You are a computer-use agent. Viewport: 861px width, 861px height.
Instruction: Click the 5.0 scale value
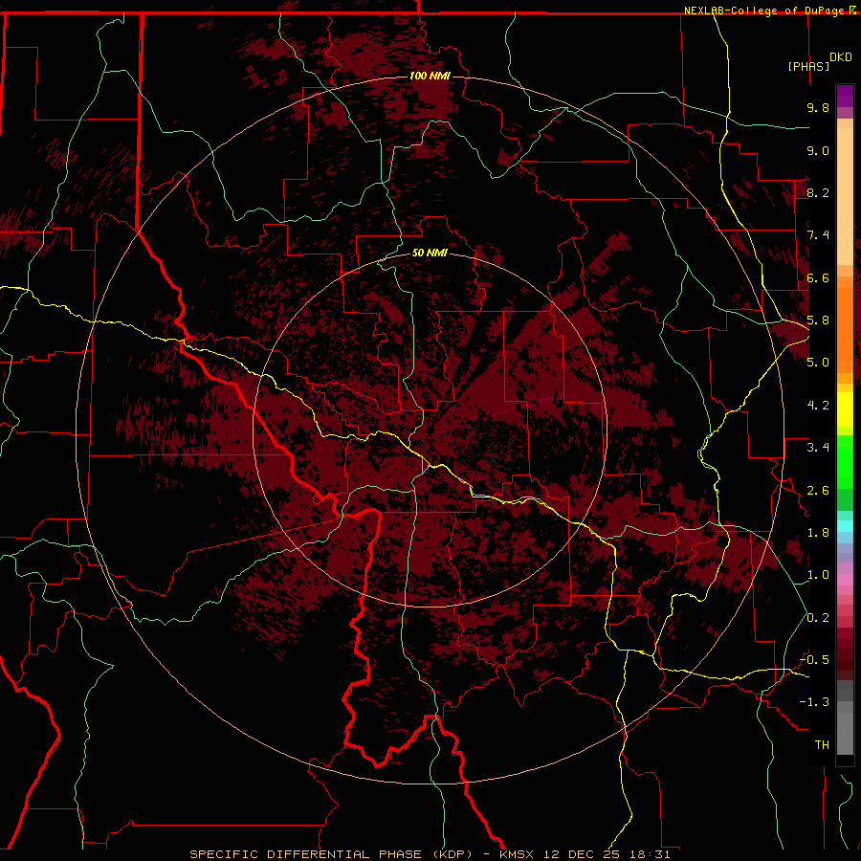point(818,363)
